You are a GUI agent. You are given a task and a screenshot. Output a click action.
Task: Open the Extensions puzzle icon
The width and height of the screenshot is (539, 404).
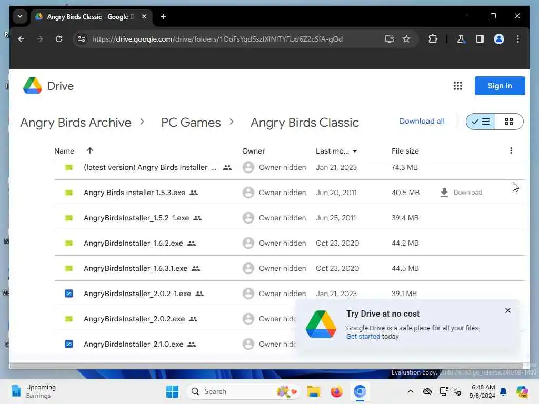(433, 39)
